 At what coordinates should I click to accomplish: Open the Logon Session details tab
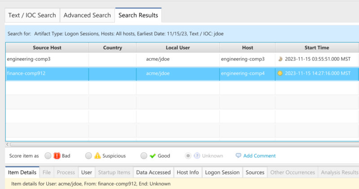coord(222,172)
